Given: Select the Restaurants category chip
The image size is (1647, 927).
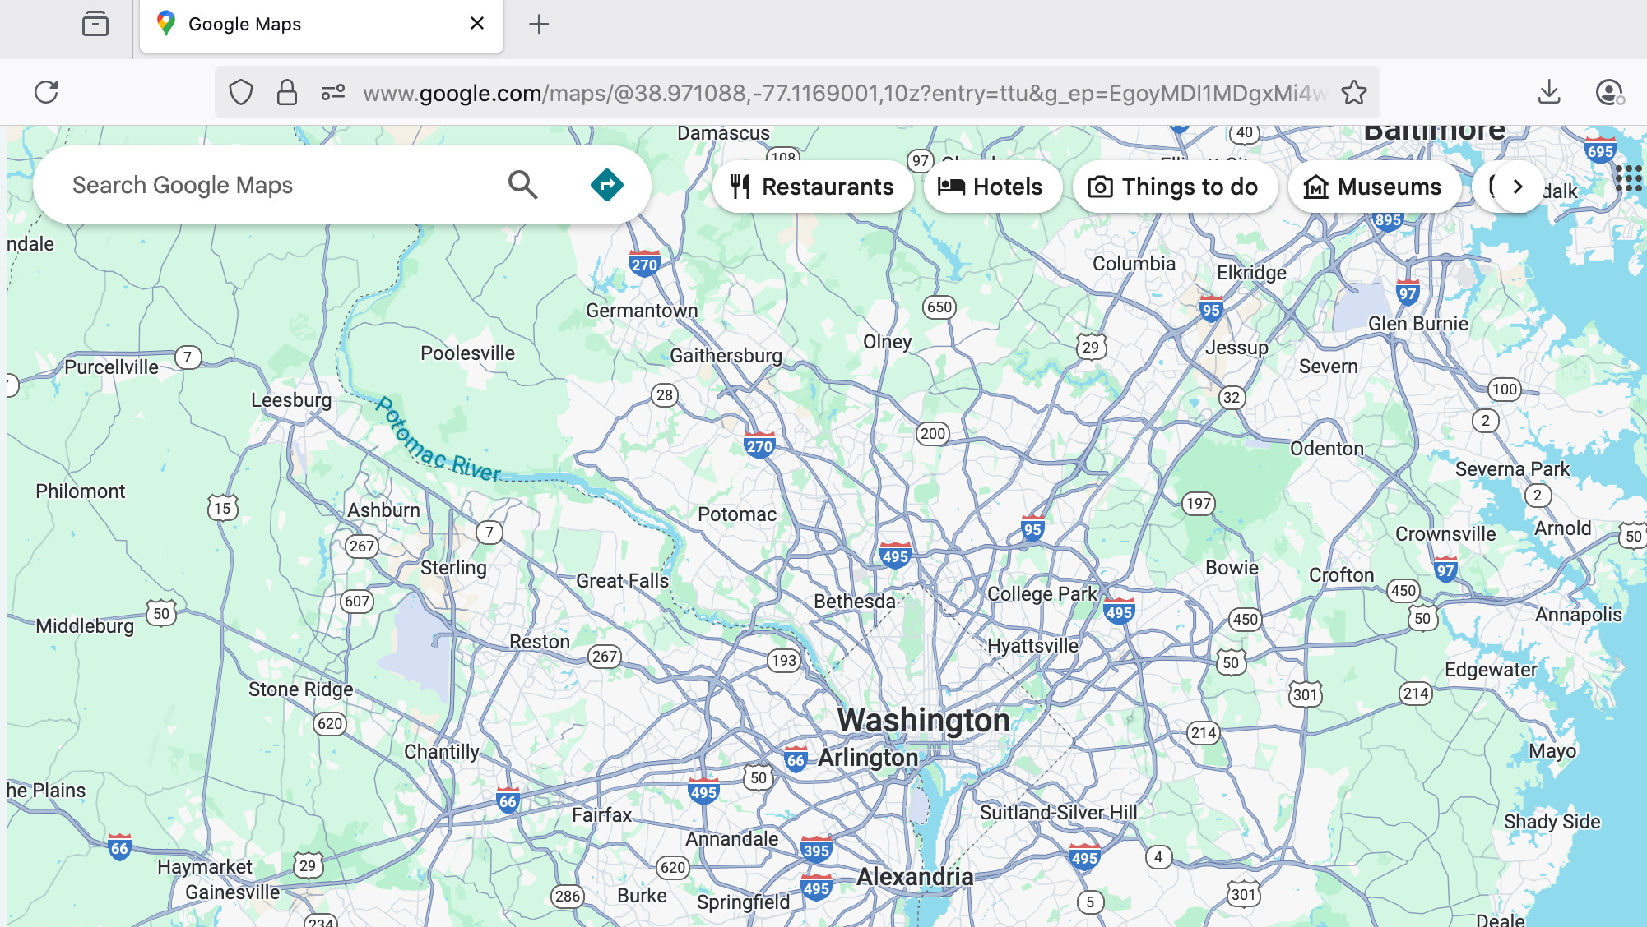Looking at the screenshot, I should click(x=812, y=187).
